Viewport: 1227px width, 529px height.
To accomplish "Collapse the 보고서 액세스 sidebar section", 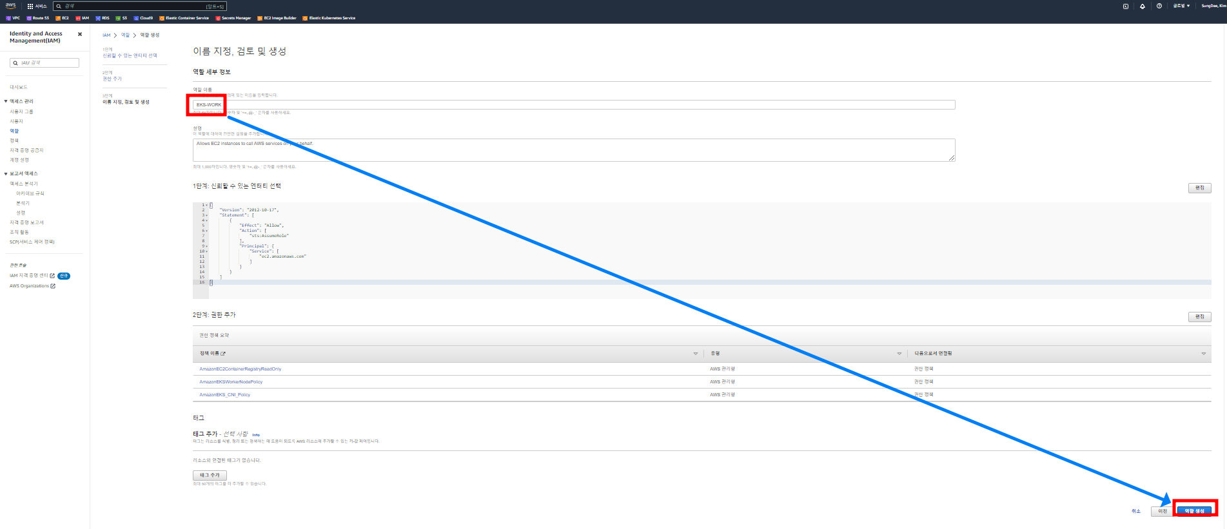I will pyautogui.click(x=6, y=173).
